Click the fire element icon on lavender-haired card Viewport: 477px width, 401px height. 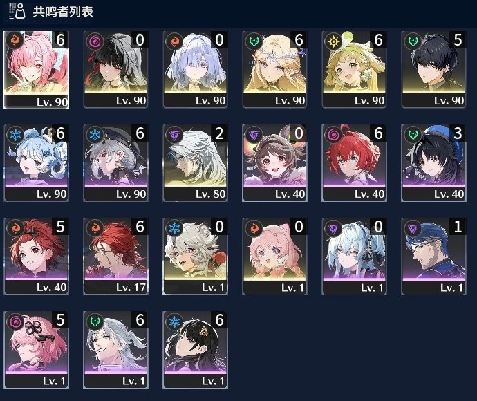point(174,41)
